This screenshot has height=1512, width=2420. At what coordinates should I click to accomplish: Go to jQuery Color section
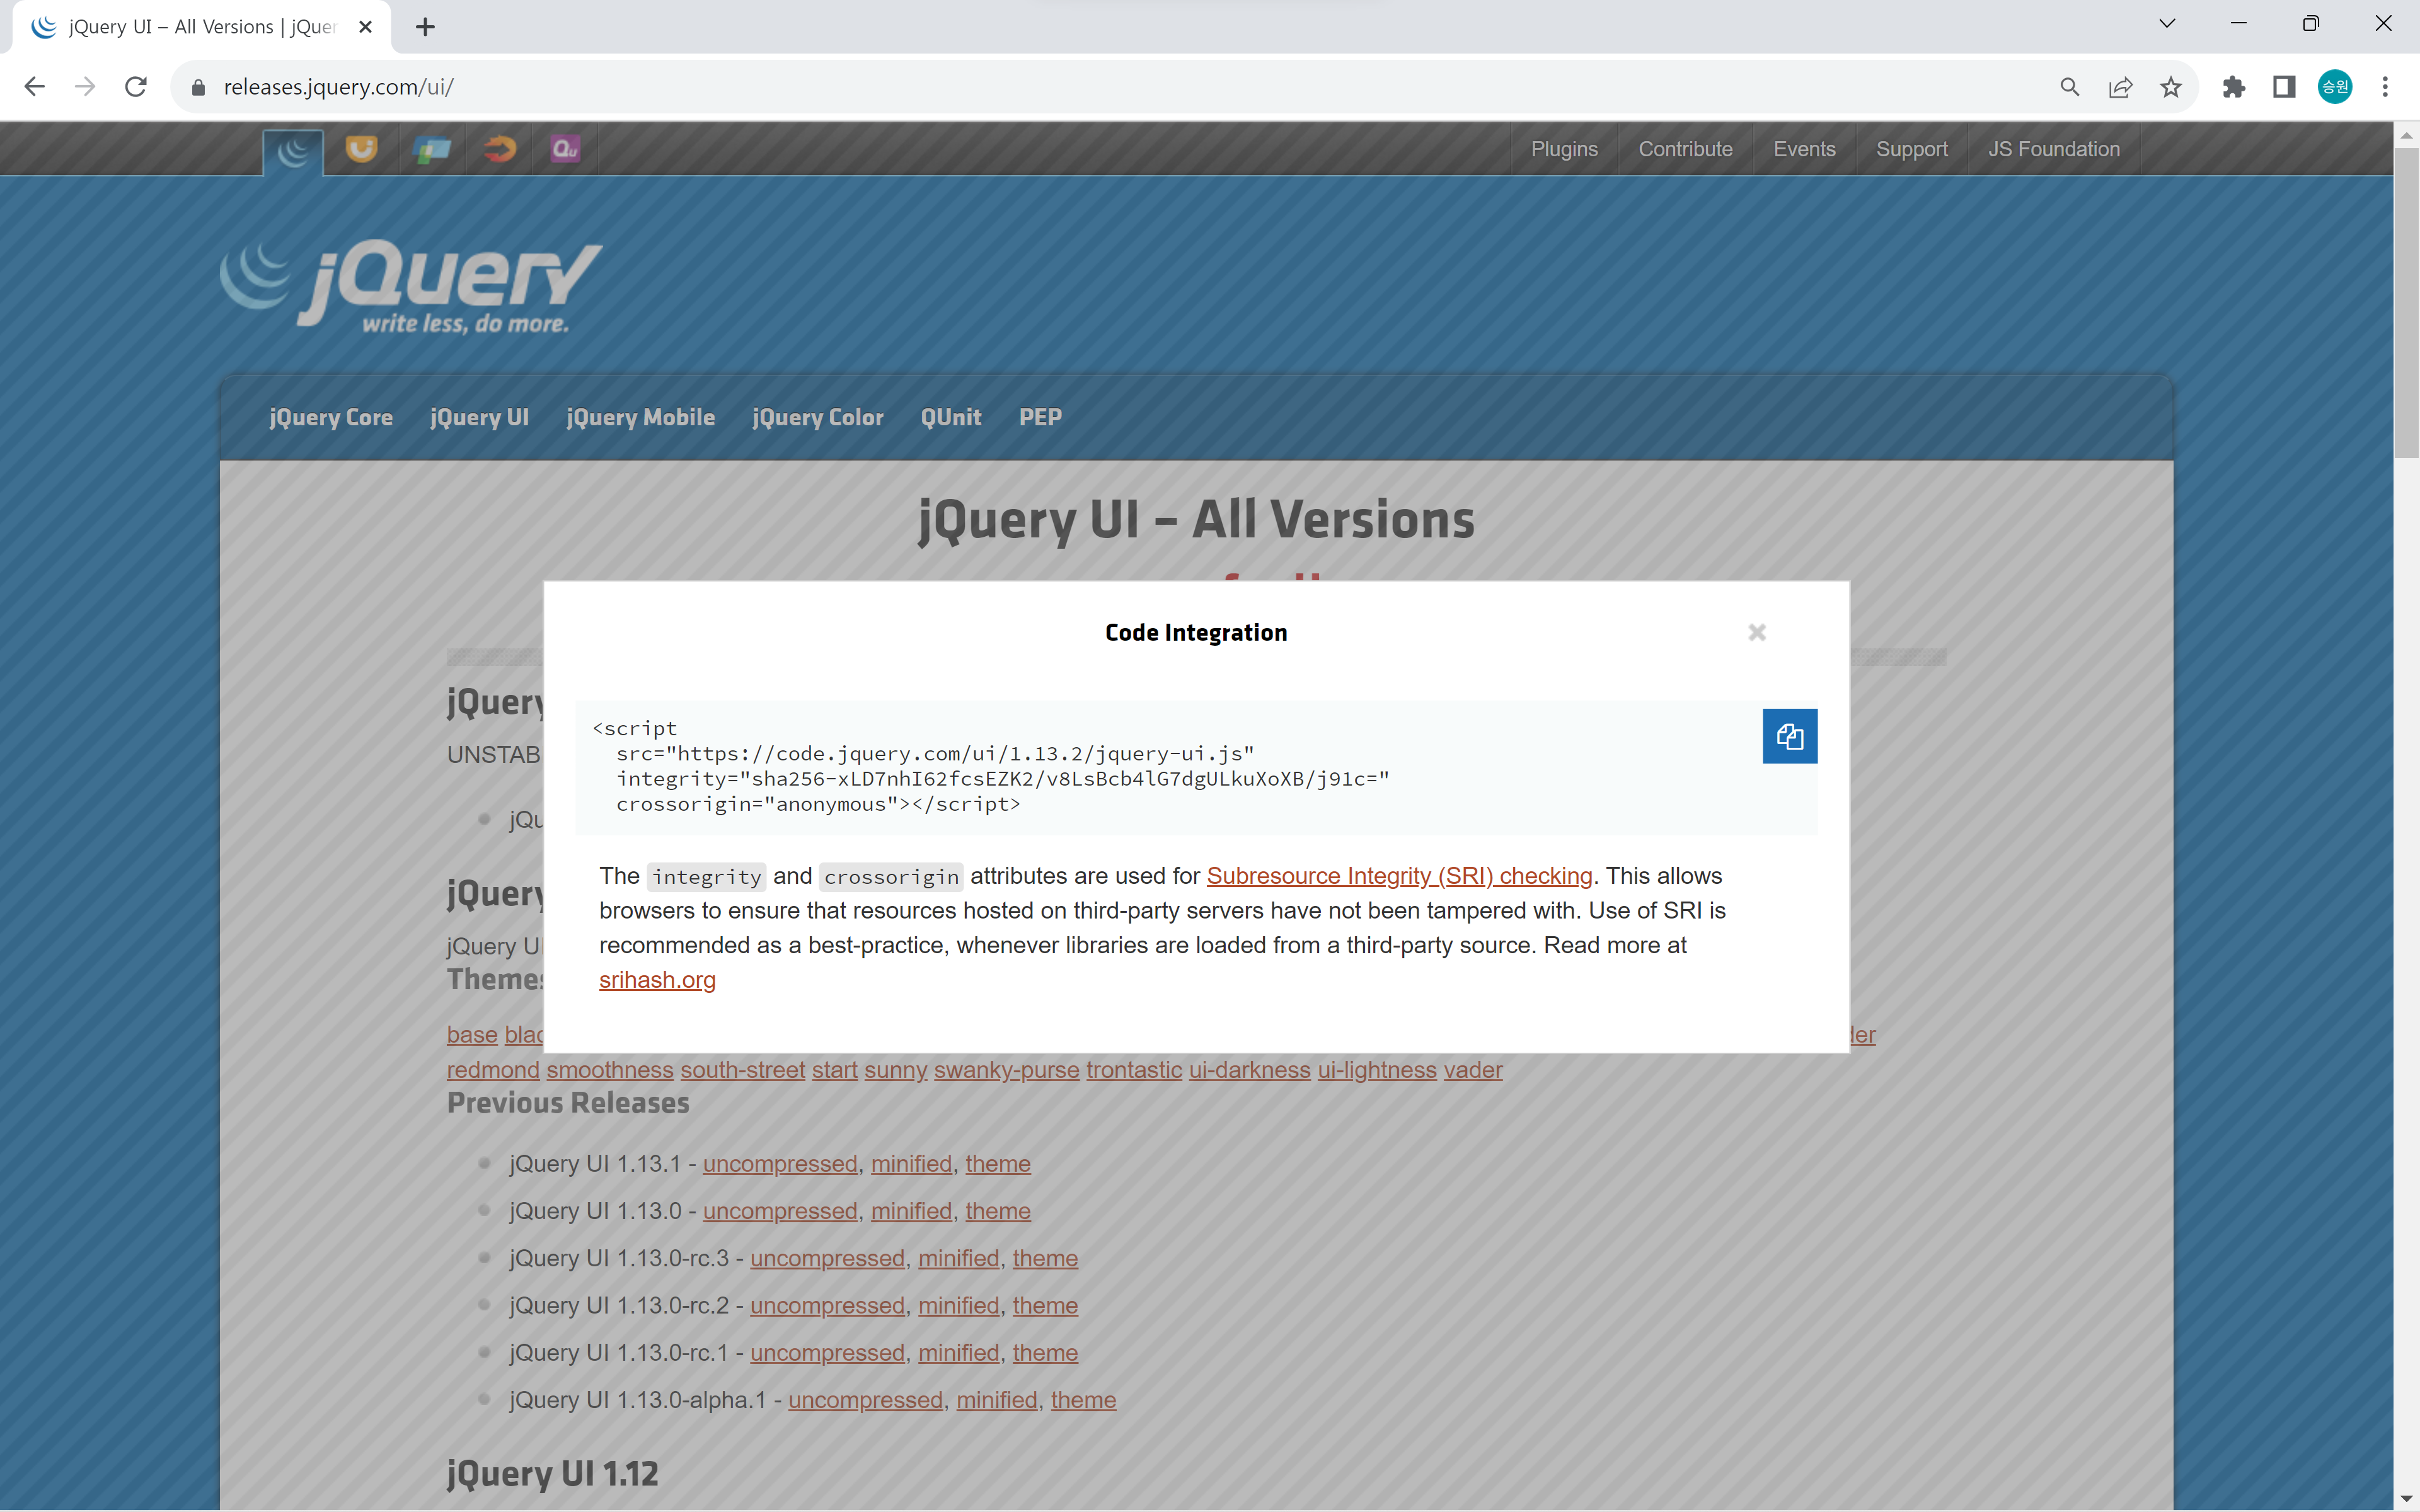pyautogui.click(x=817, y=418)
